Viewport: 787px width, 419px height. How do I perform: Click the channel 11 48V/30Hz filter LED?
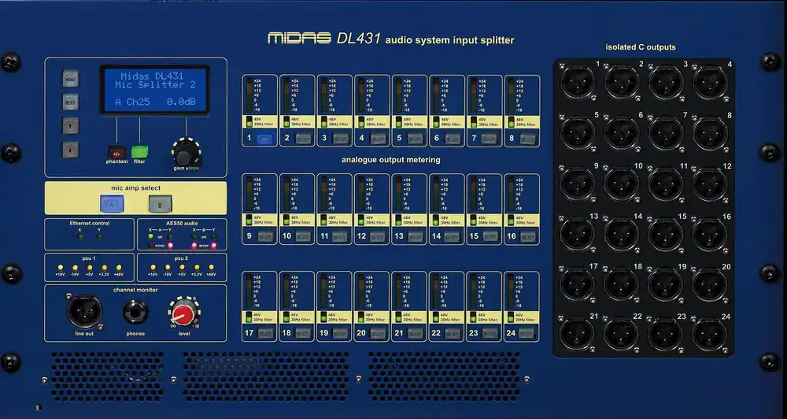click(x=324, y=220)
